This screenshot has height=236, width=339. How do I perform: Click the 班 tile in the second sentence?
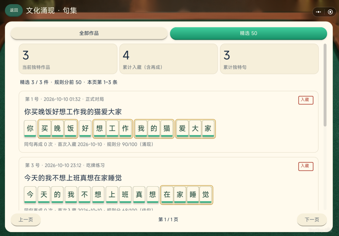pos(125,195)
